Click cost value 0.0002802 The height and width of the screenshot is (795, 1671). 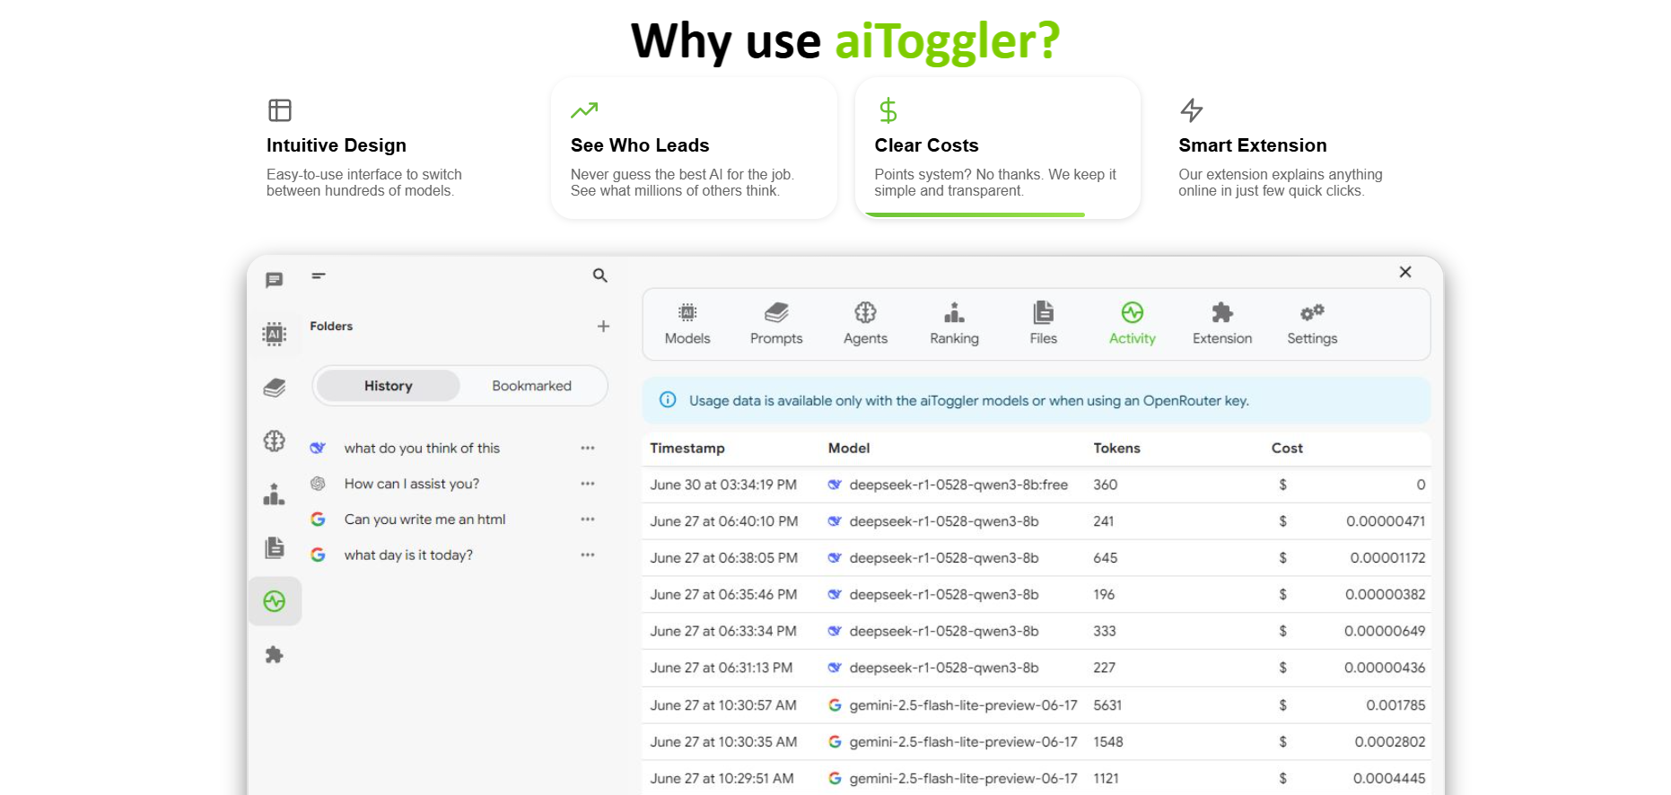pyautogui.click(x=1390, y=743)
